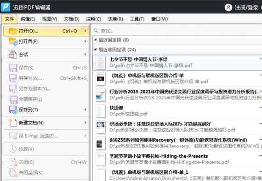The width and height of the screenshot is (262, 181).
Task: Open the 窗口(W) menu
Action: click(x=159, y=19)
